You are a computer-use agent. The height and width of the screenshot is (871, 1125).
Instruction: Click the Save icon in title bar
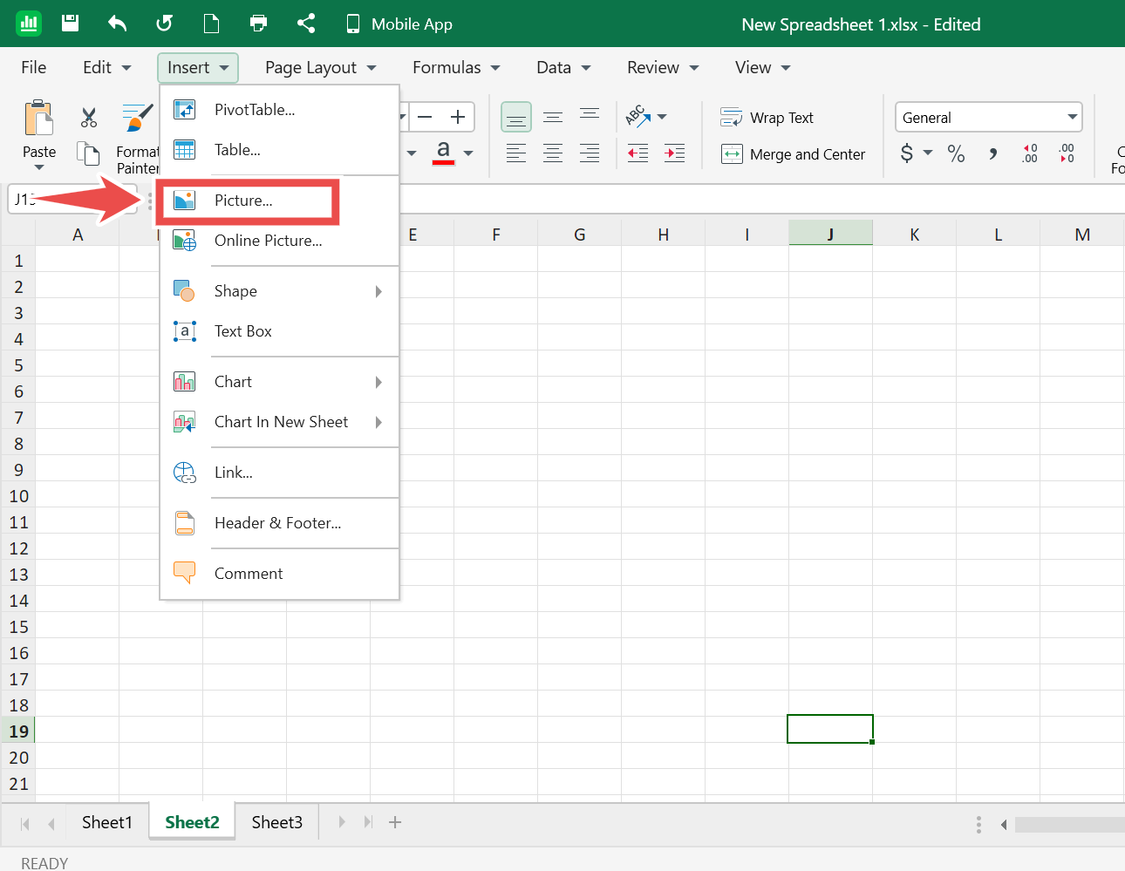(71, 24)
